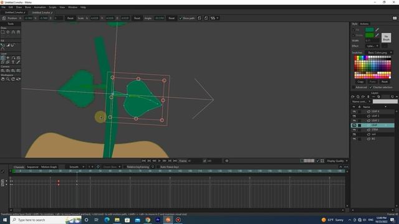The width and height of the screenshot is (399, 224).
Task: Hide the BG layer
Action: 354,139
